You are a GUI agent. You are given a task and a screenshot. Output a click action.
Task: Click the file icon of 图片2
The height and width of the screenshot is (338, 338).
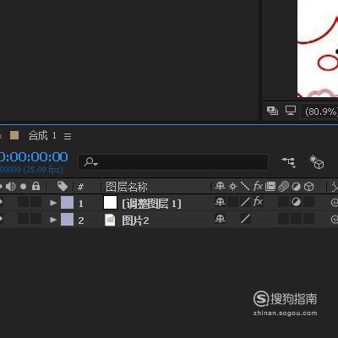point(110,220)
